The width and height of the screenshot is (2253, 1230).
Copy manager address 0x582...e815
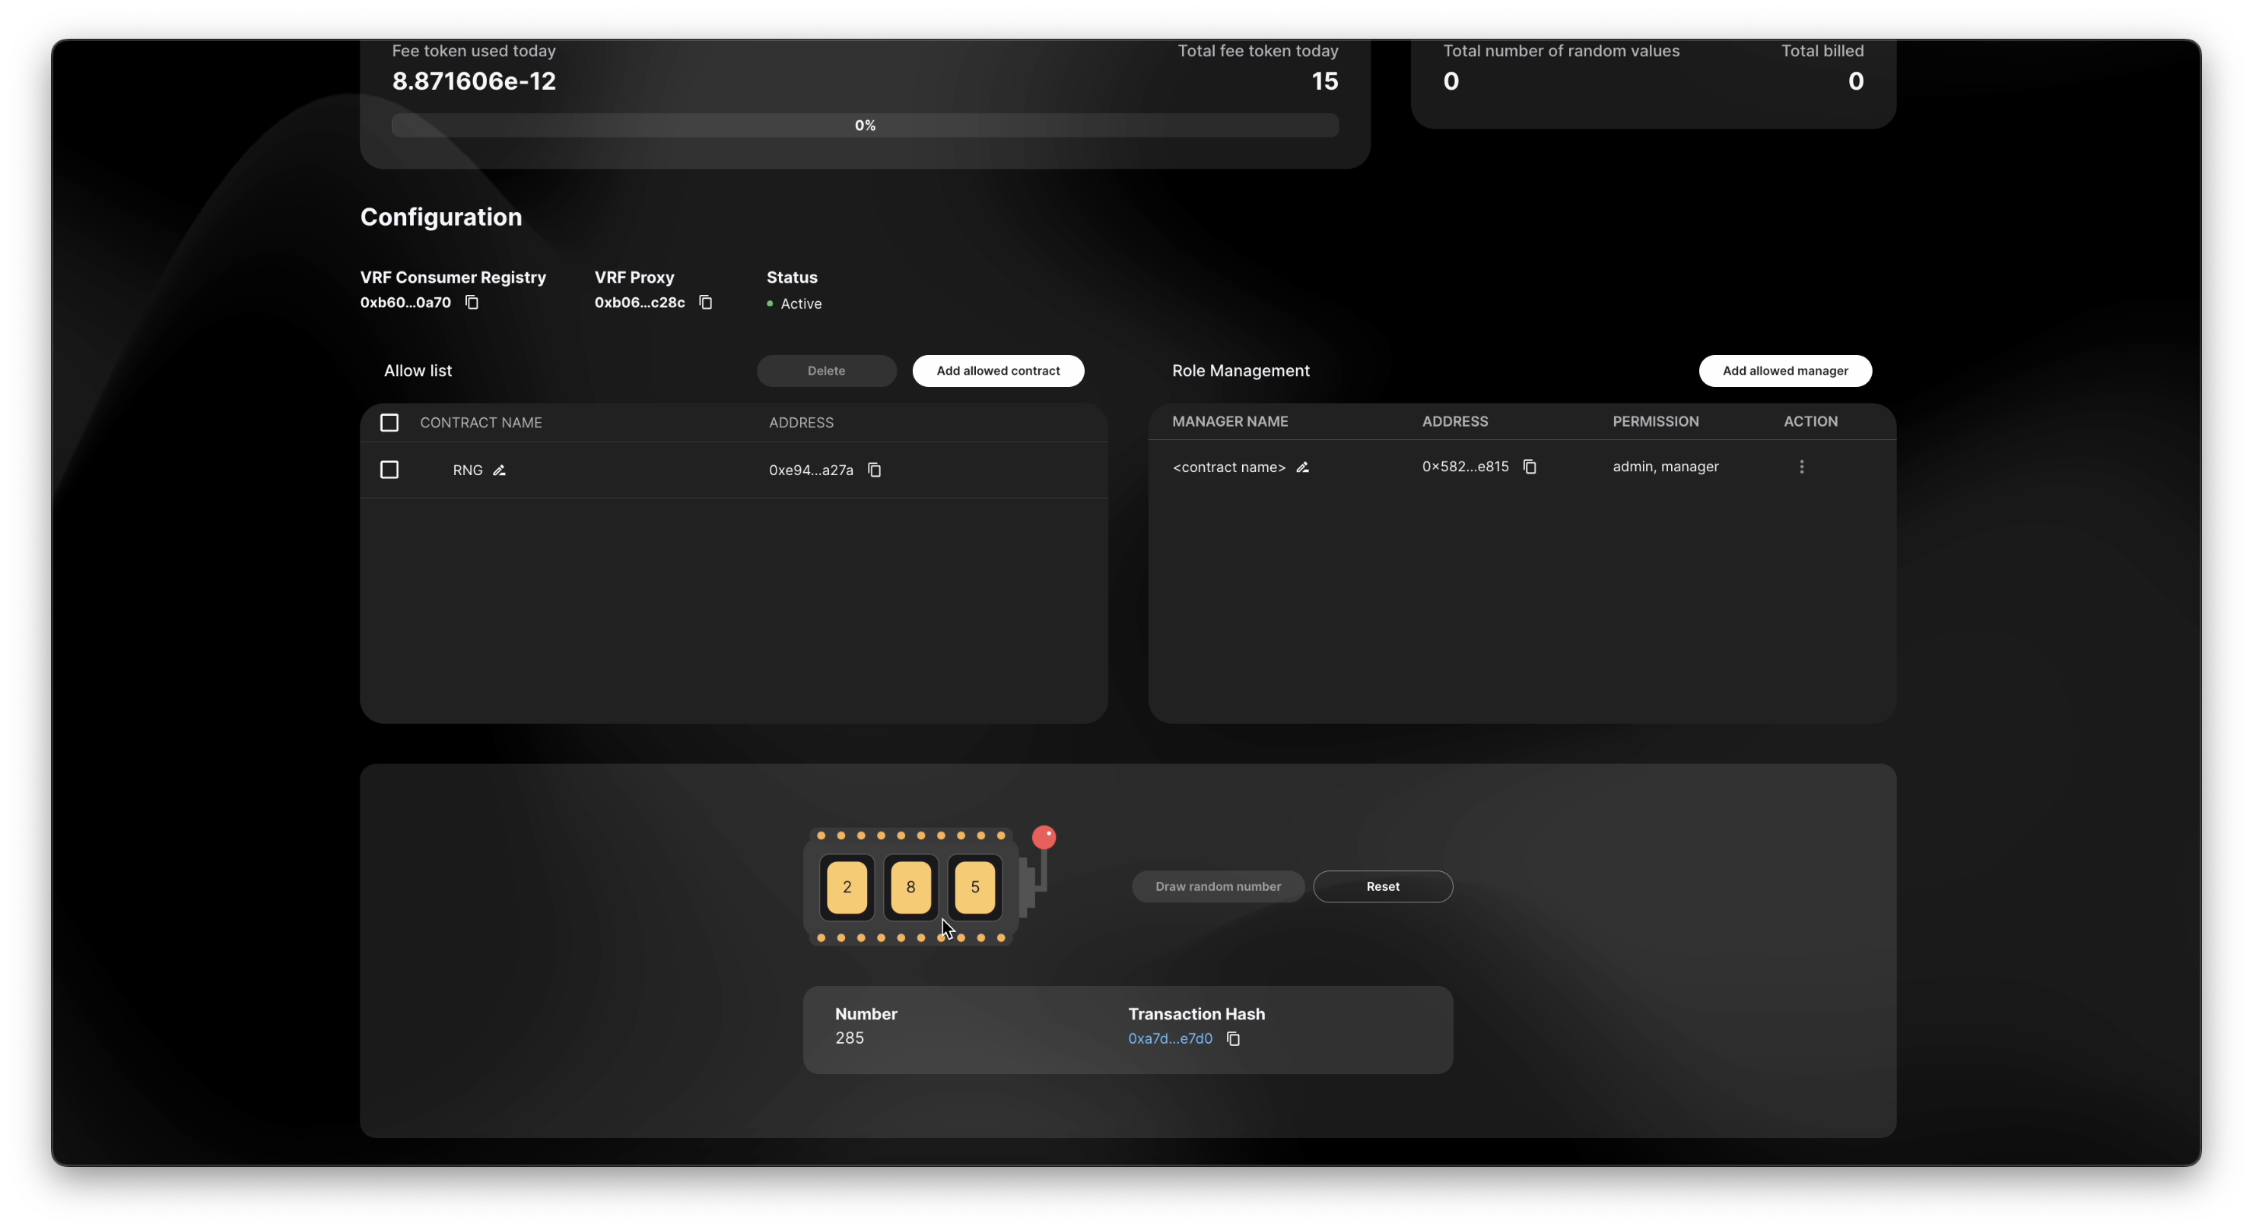point(1529,467)
